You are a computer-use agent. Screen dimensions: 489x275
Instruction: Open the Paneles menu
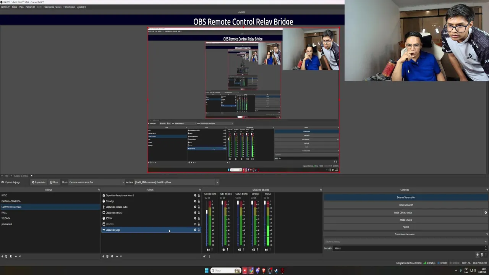pos(30,7)
